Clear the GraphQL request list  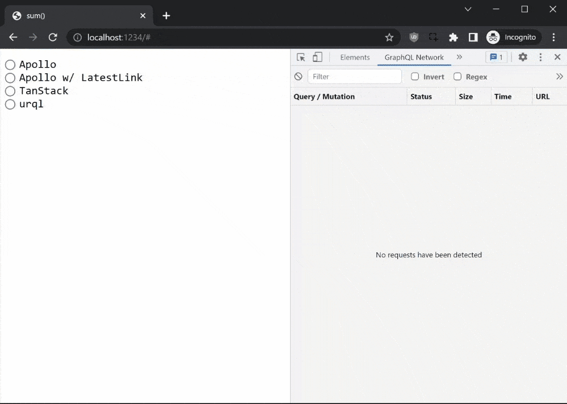pyautogui.click(x=299, y=76)
